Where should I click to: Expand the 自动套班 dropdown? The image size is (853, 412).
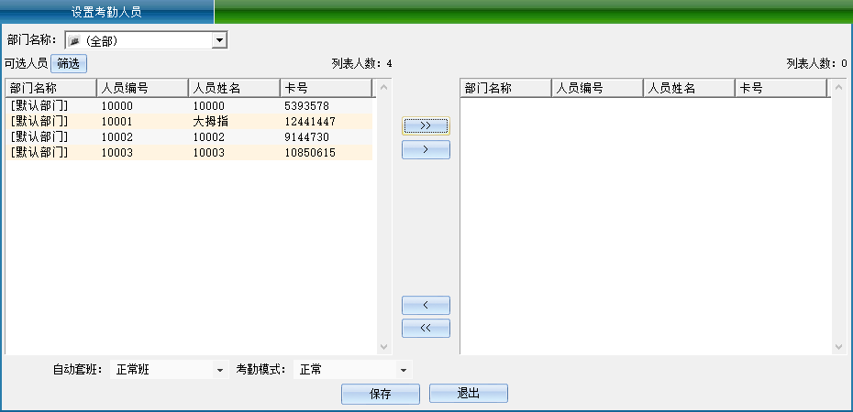[x=219, y=370]
